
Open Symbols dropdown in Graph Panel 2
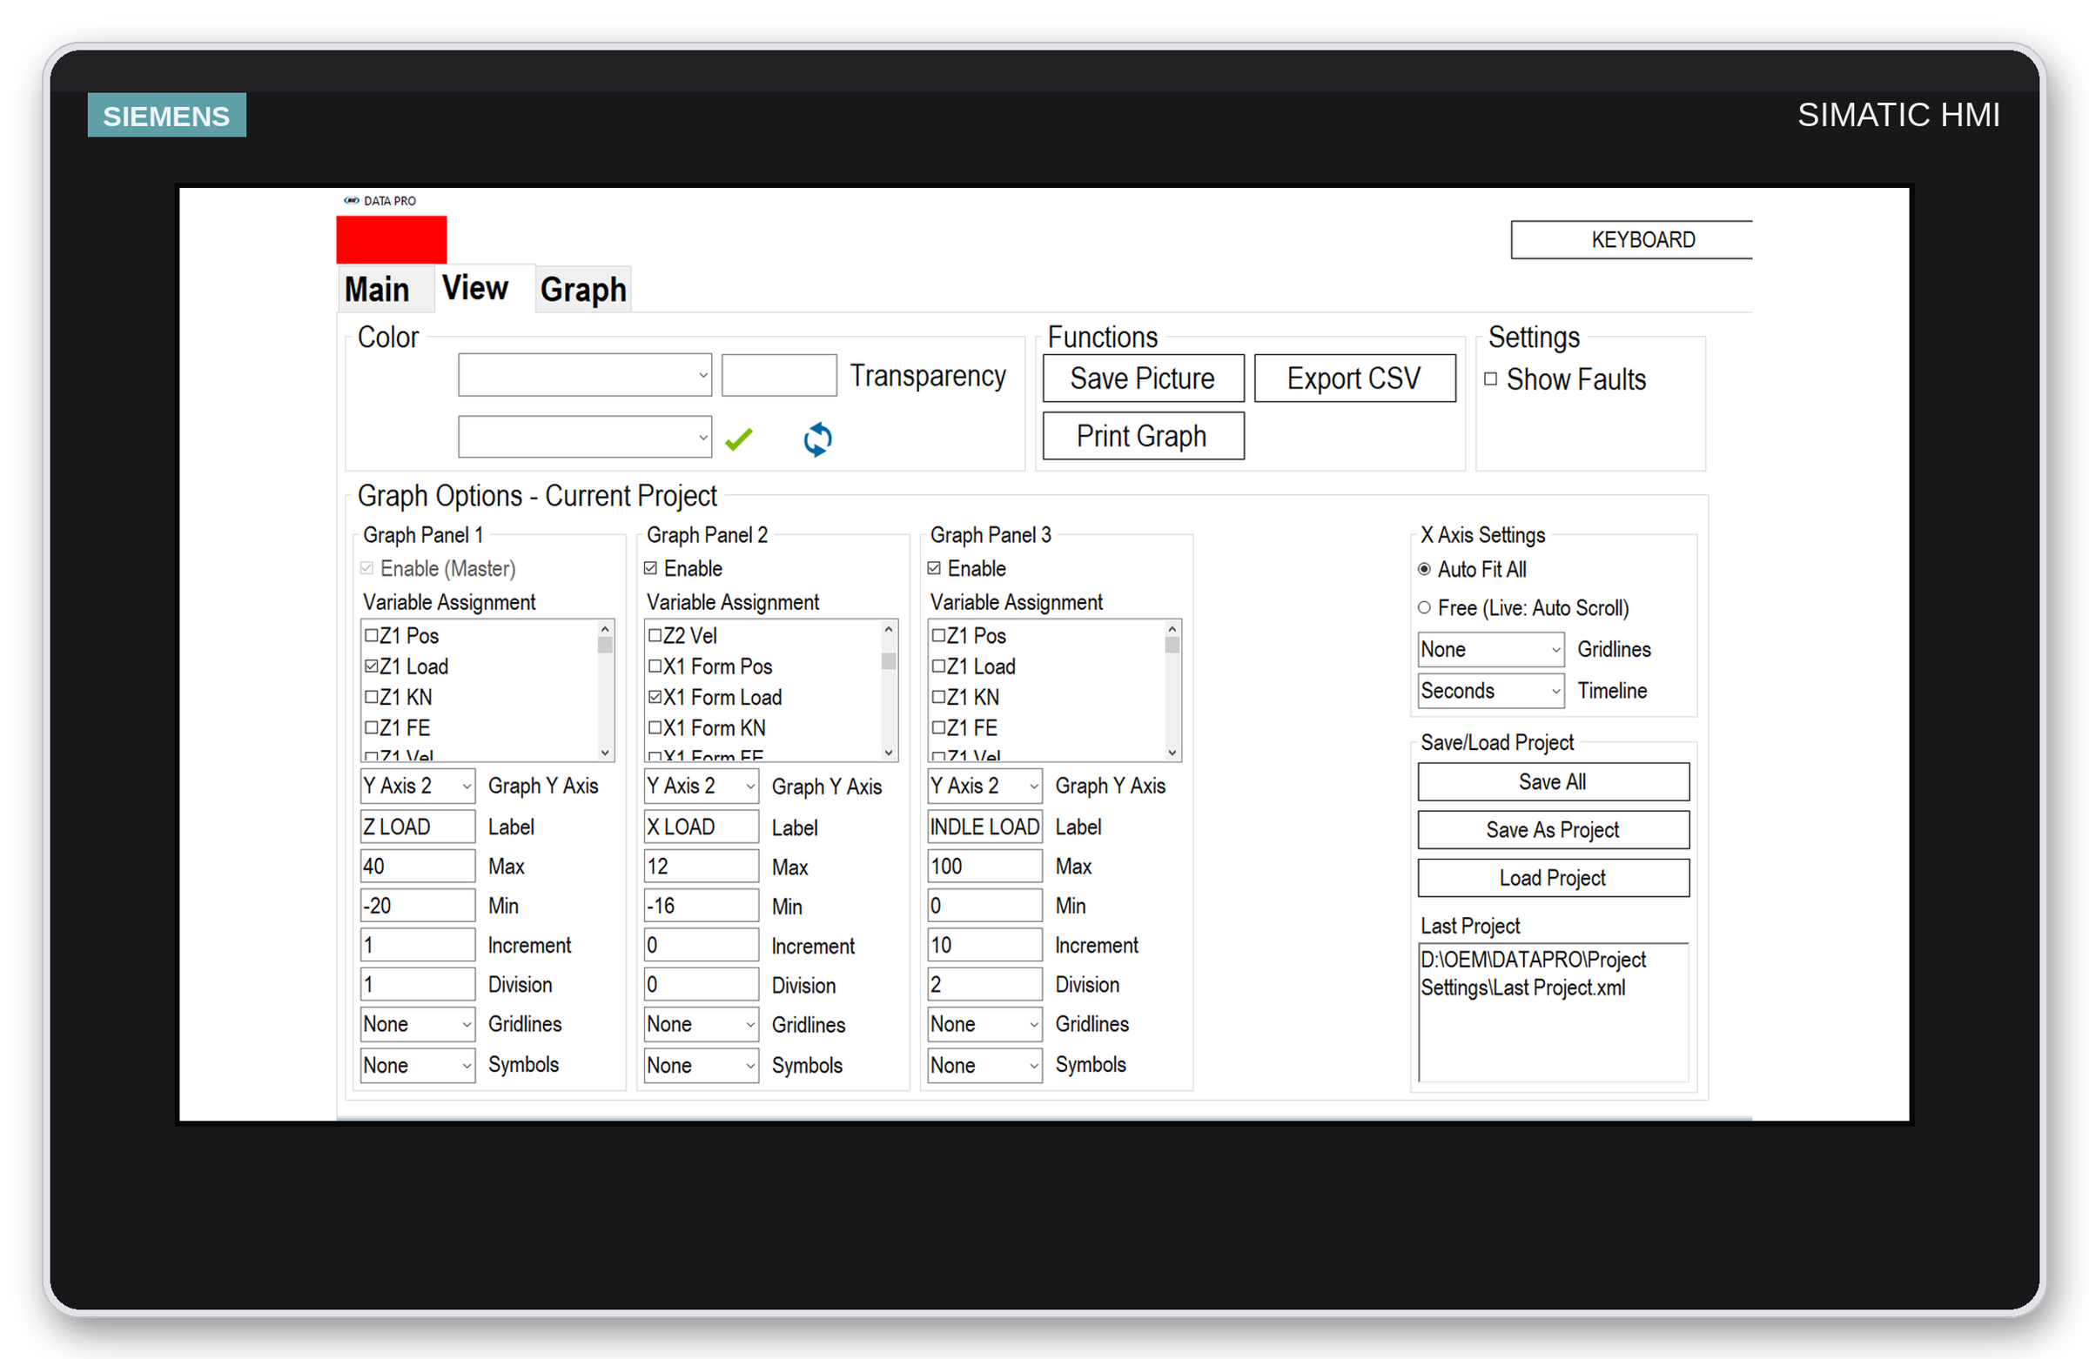pyautogui.click(x=702, y=1065)
